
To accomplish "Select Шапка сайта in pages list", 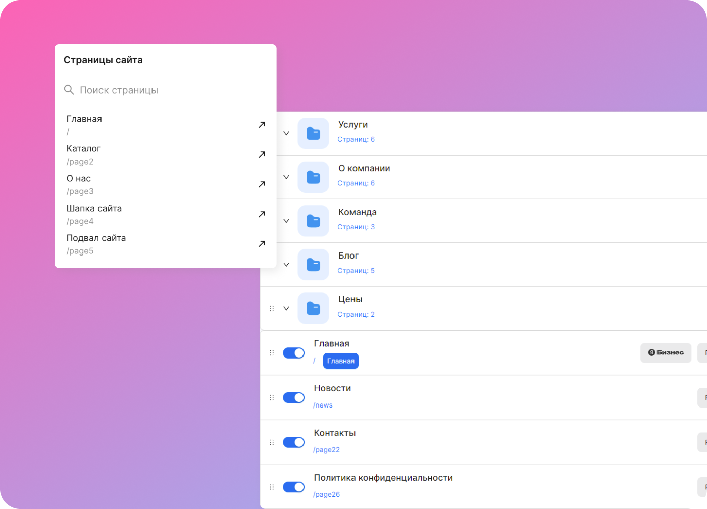I will tap(94, 209).
